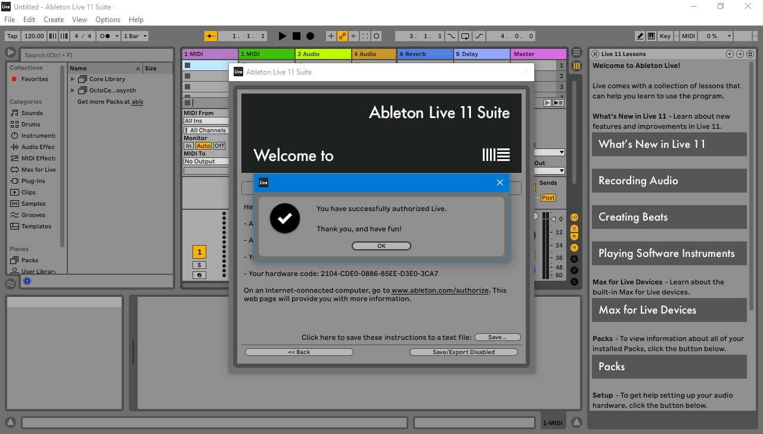Screen dimensions: 763x434
Task: Solo track 1 with S button
Action: coord(199,265)
